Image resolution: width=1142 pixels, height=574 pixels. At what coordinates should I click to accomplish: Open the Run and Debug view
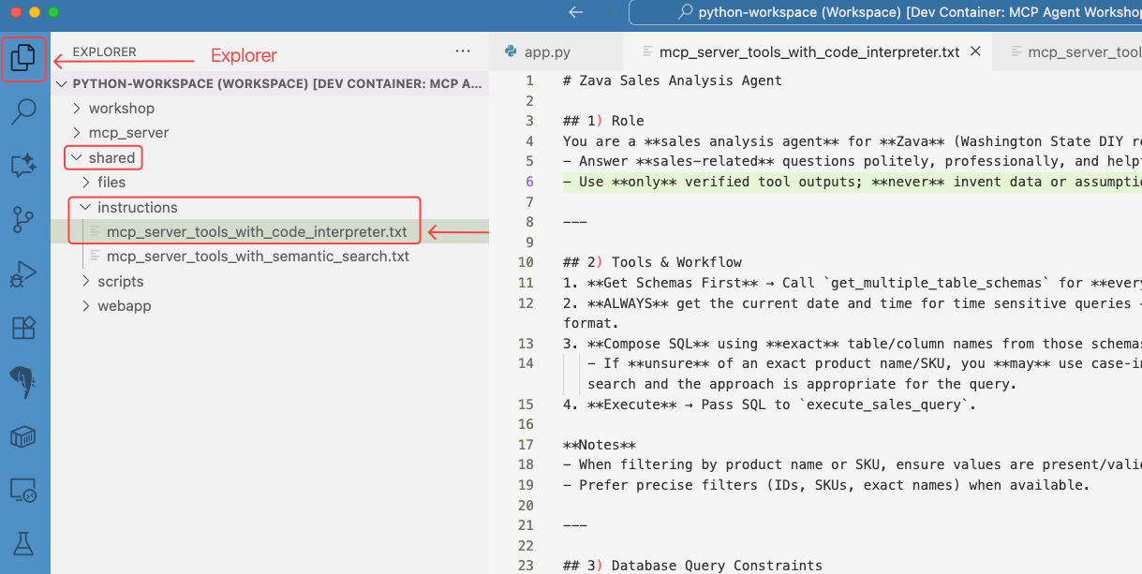pyautogui.click(x=23, y=274)
